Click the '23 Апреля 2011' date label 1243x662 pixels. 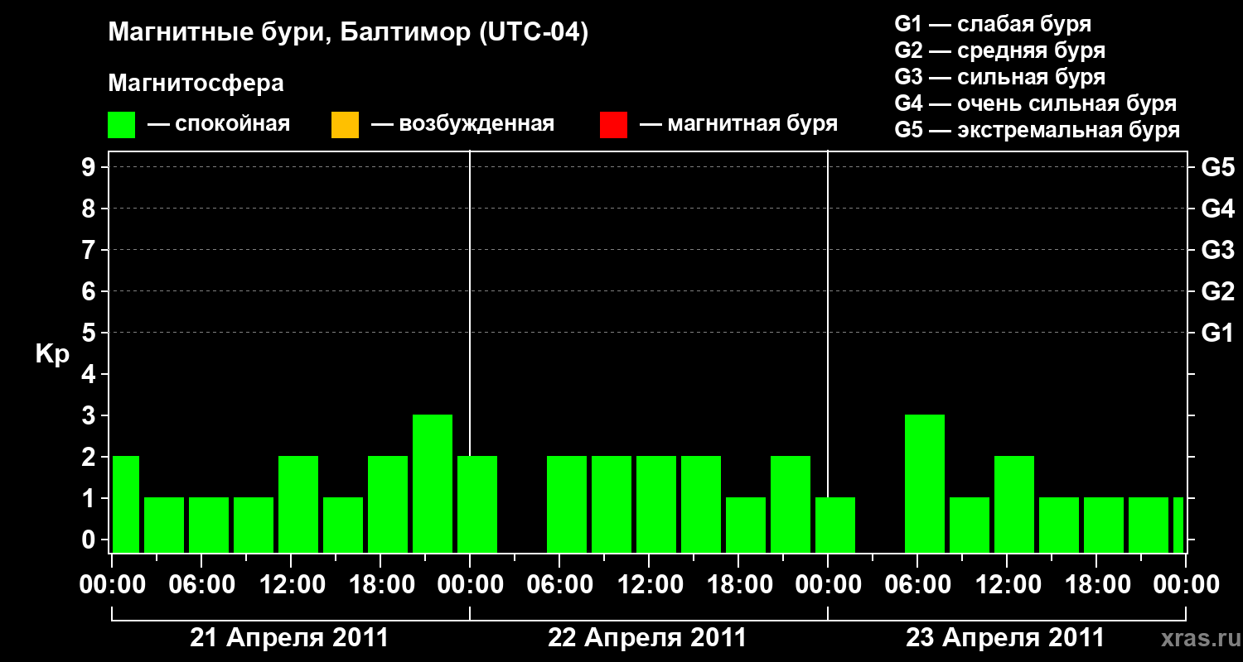click(1005, 638)
